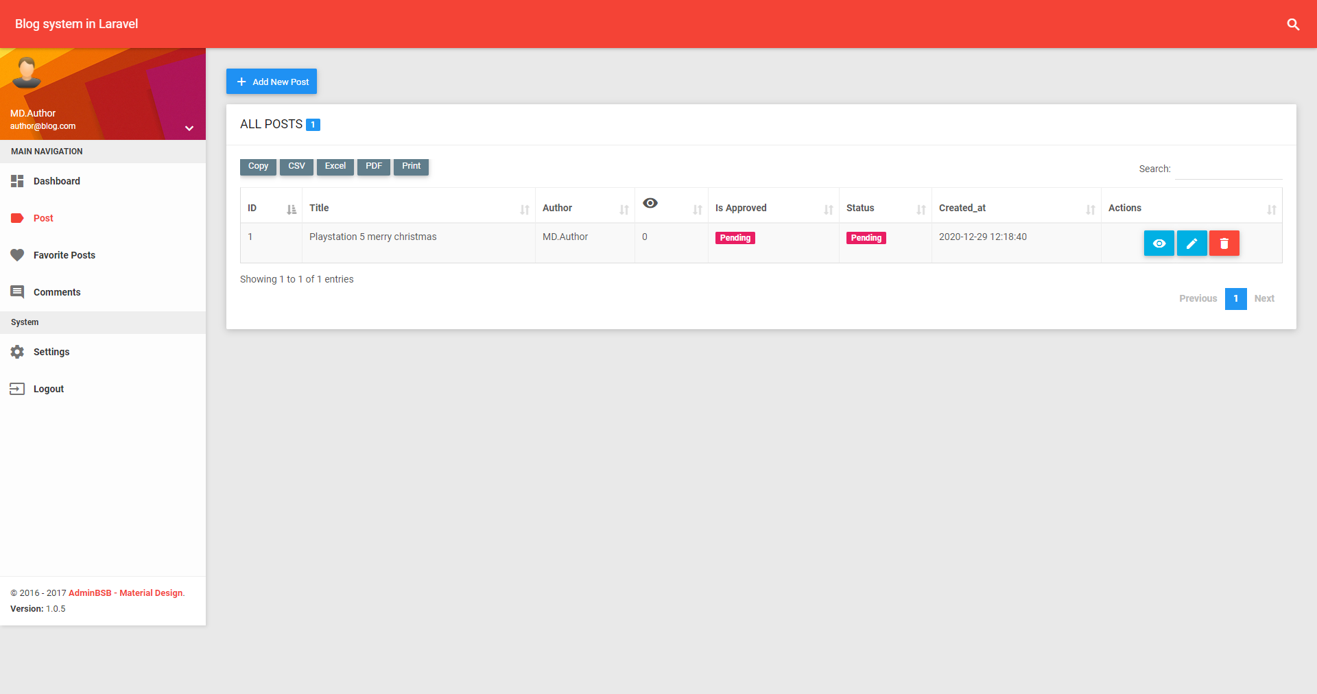
Task: Click the red Post tag icon
Action: [17, 218]
